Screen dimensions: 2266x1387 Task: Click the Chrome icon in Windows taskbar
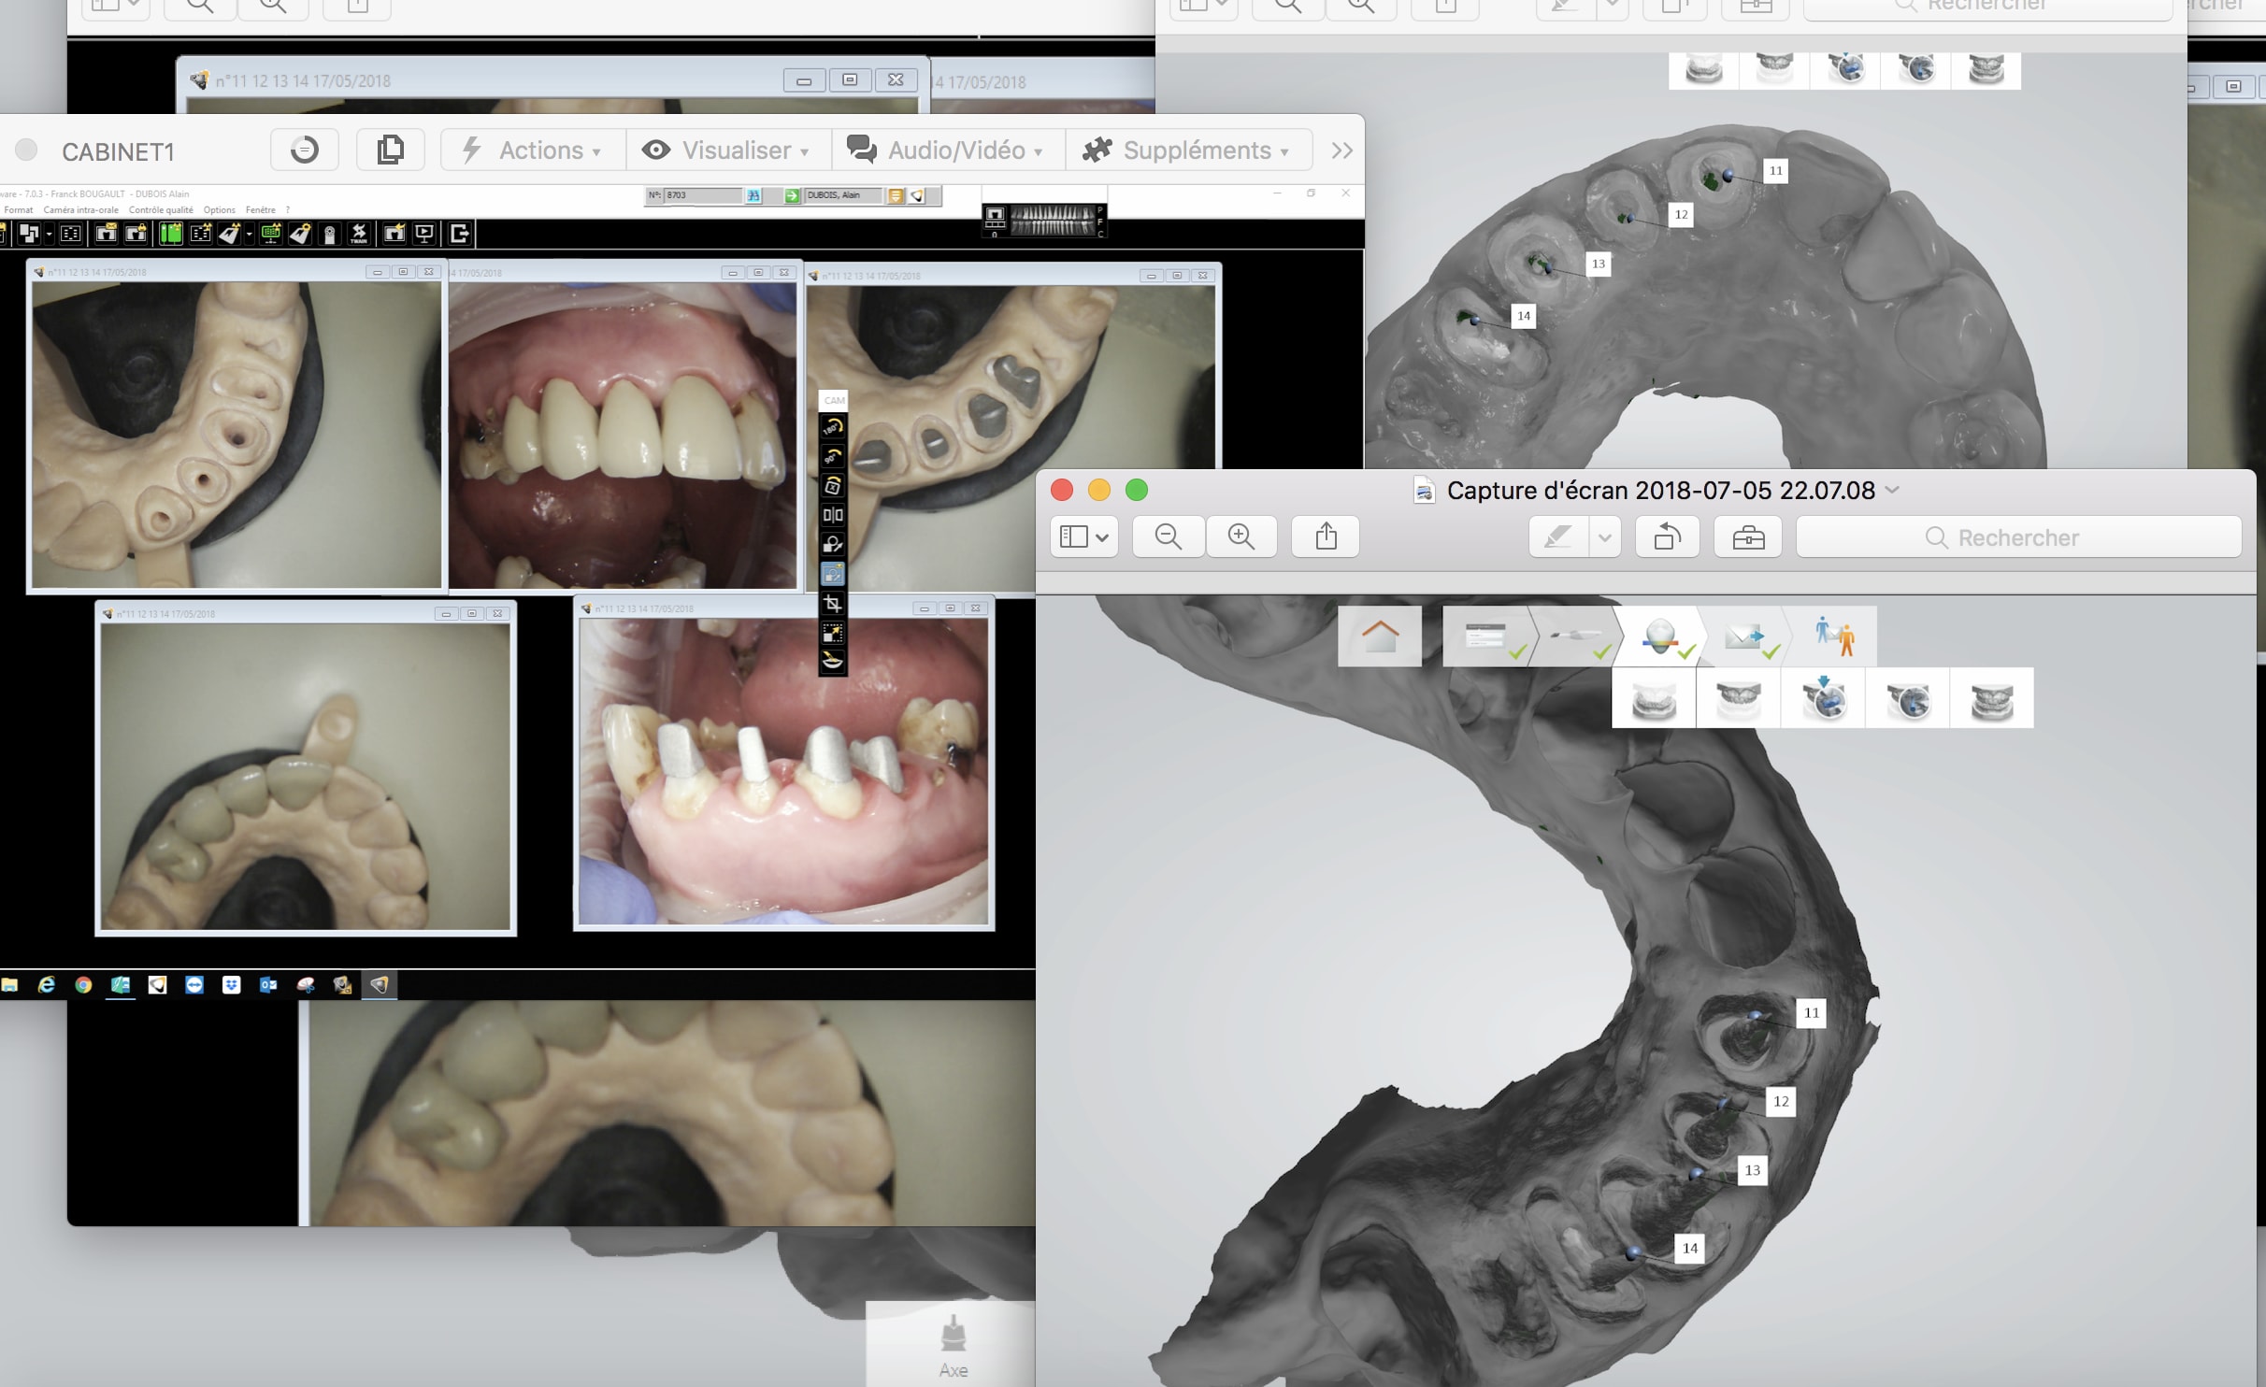click(83, 984)
